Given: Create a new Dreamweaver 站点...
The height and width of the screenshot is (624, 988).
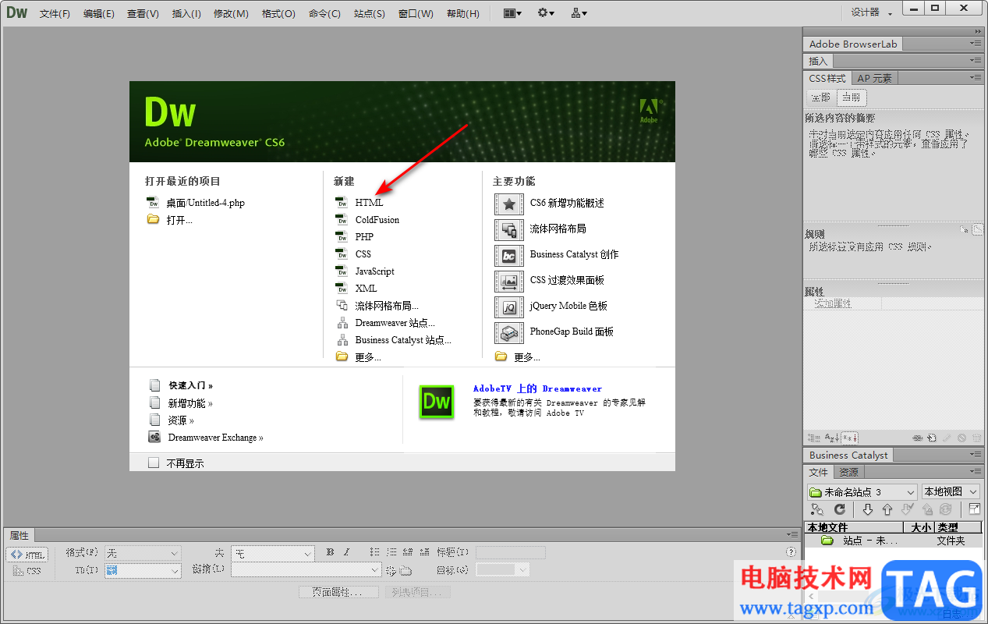Looking at the screenshot, I should pyautogui.click(x=395, y=323).
